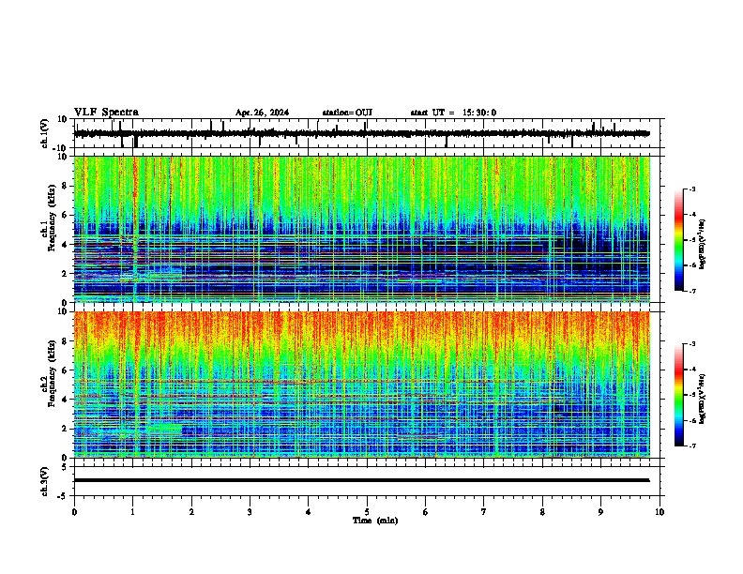Click the "station=OUI" header label
The height and width of the screenshot is (574, 743).
[x=347, y=113]
